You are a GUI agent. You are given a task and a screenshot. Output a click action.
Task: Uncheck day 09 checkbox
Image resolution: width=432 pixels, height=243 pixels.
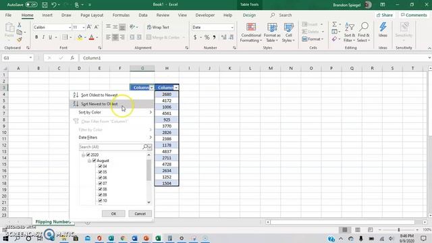(100, 195)
